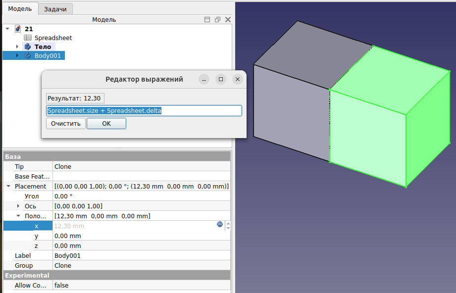This screenshot has height=293, width=456.
Task: Expand the Ось property row
Action: [x=18, y=206]
